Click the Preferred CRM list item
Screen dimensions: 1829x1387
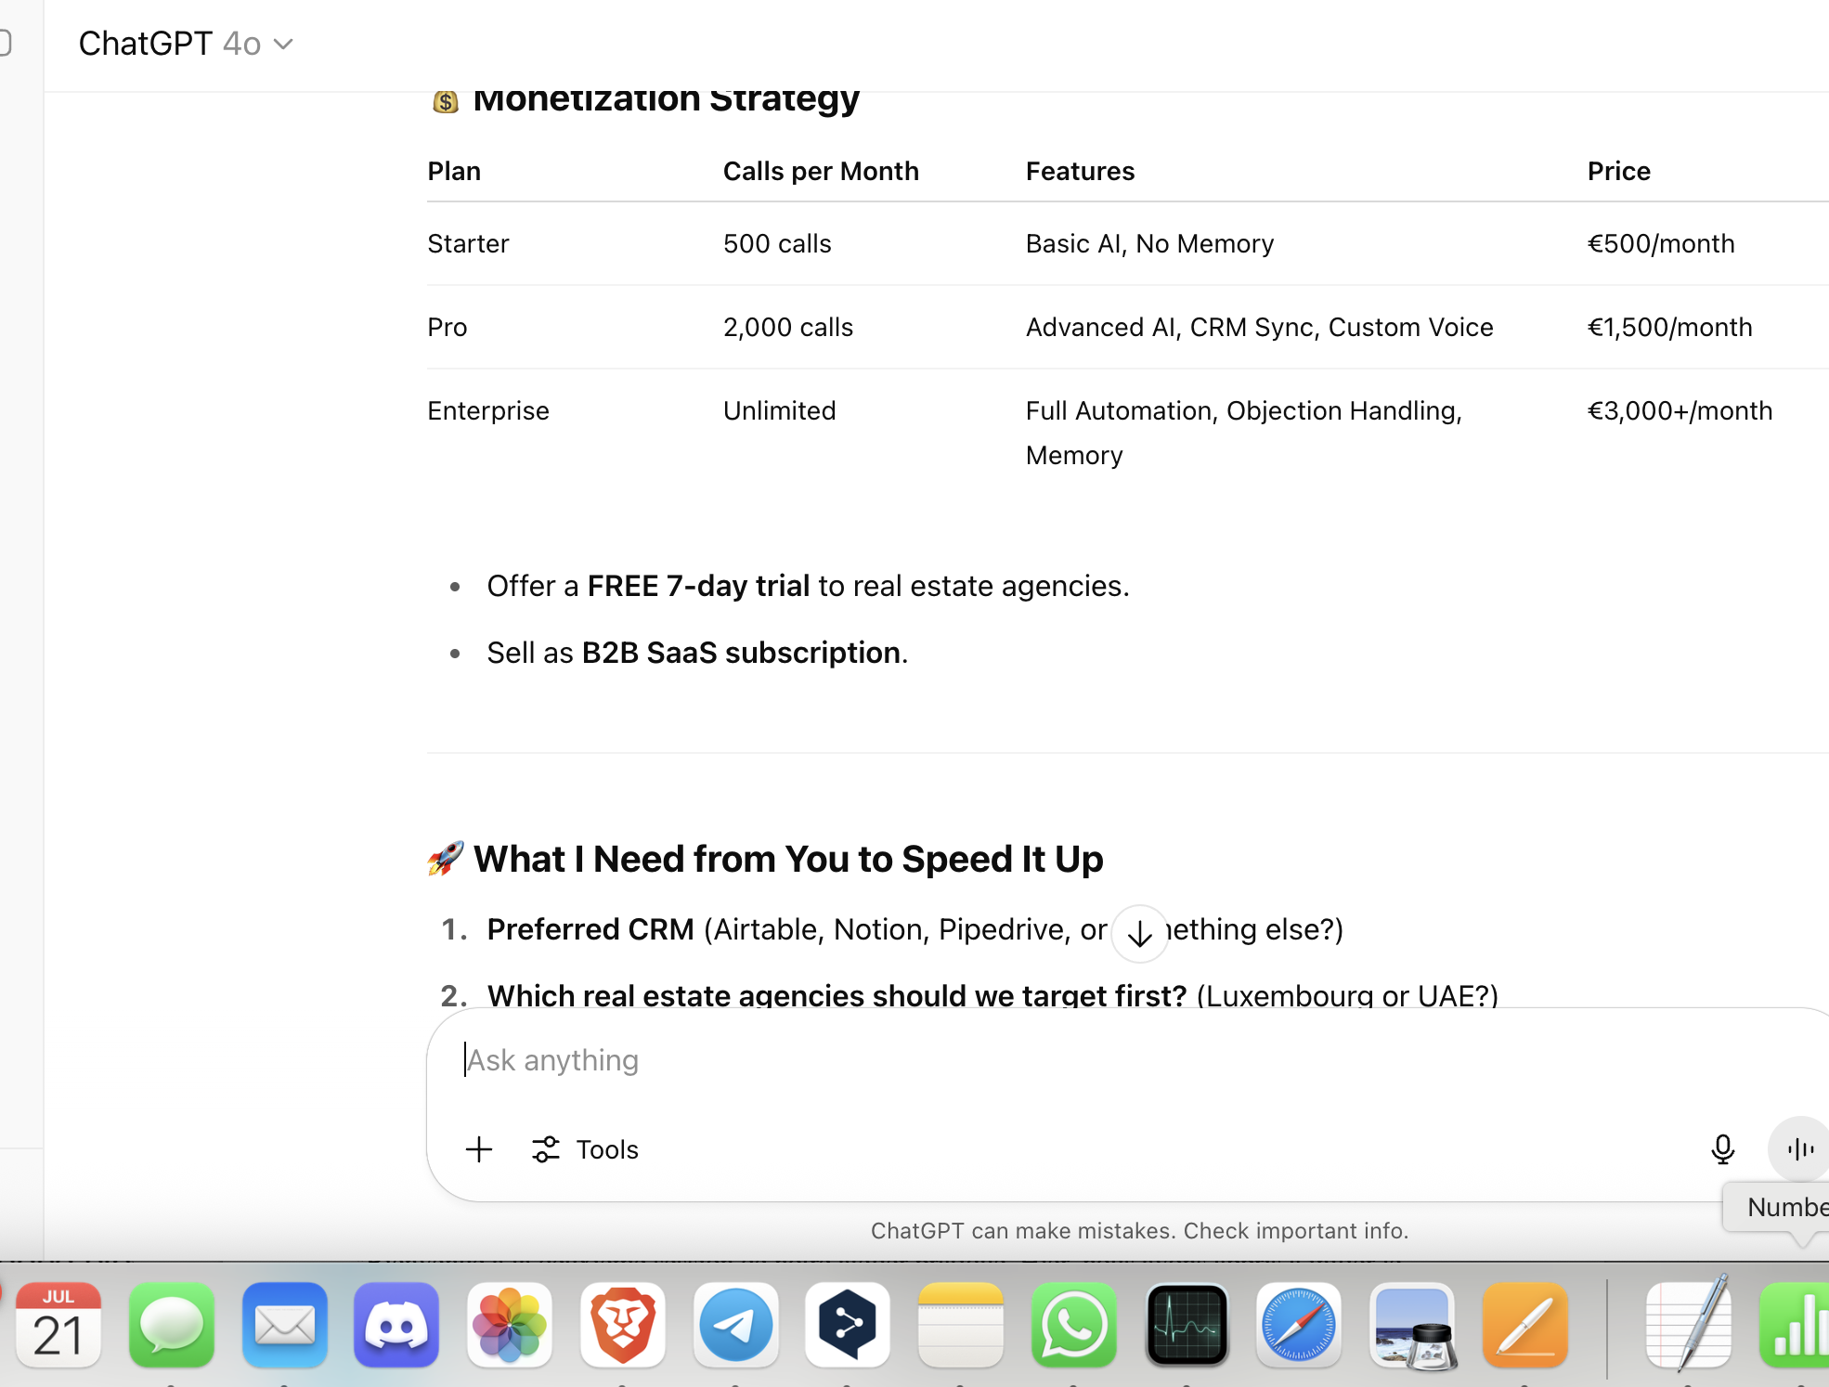click(914, 929)
